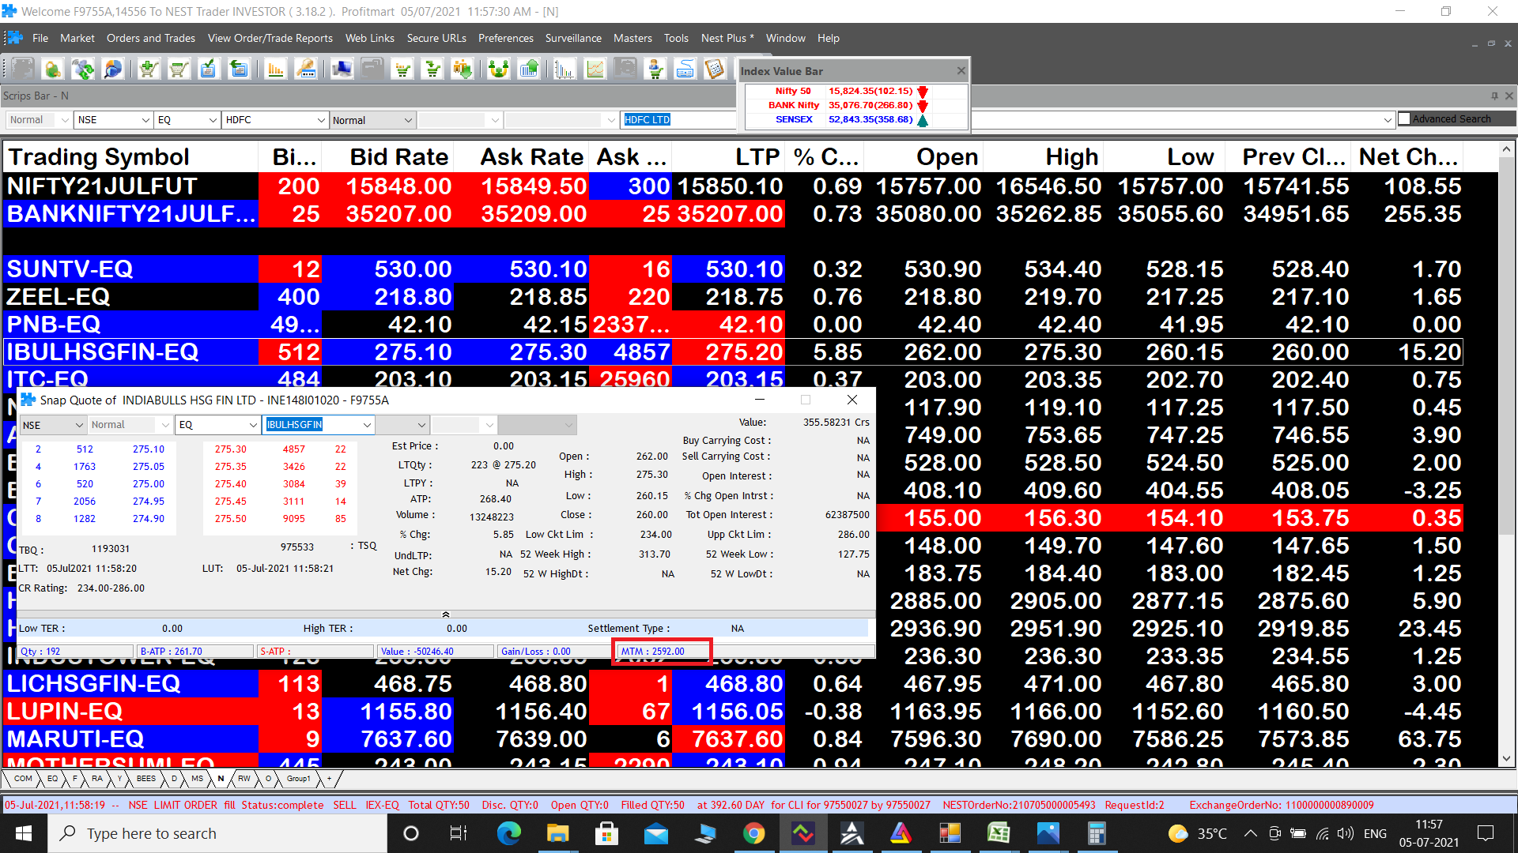The width and height of the screenshot is (1518, 853).
Task: Click the user lock login toolbar icon
Action: (53, 70)
